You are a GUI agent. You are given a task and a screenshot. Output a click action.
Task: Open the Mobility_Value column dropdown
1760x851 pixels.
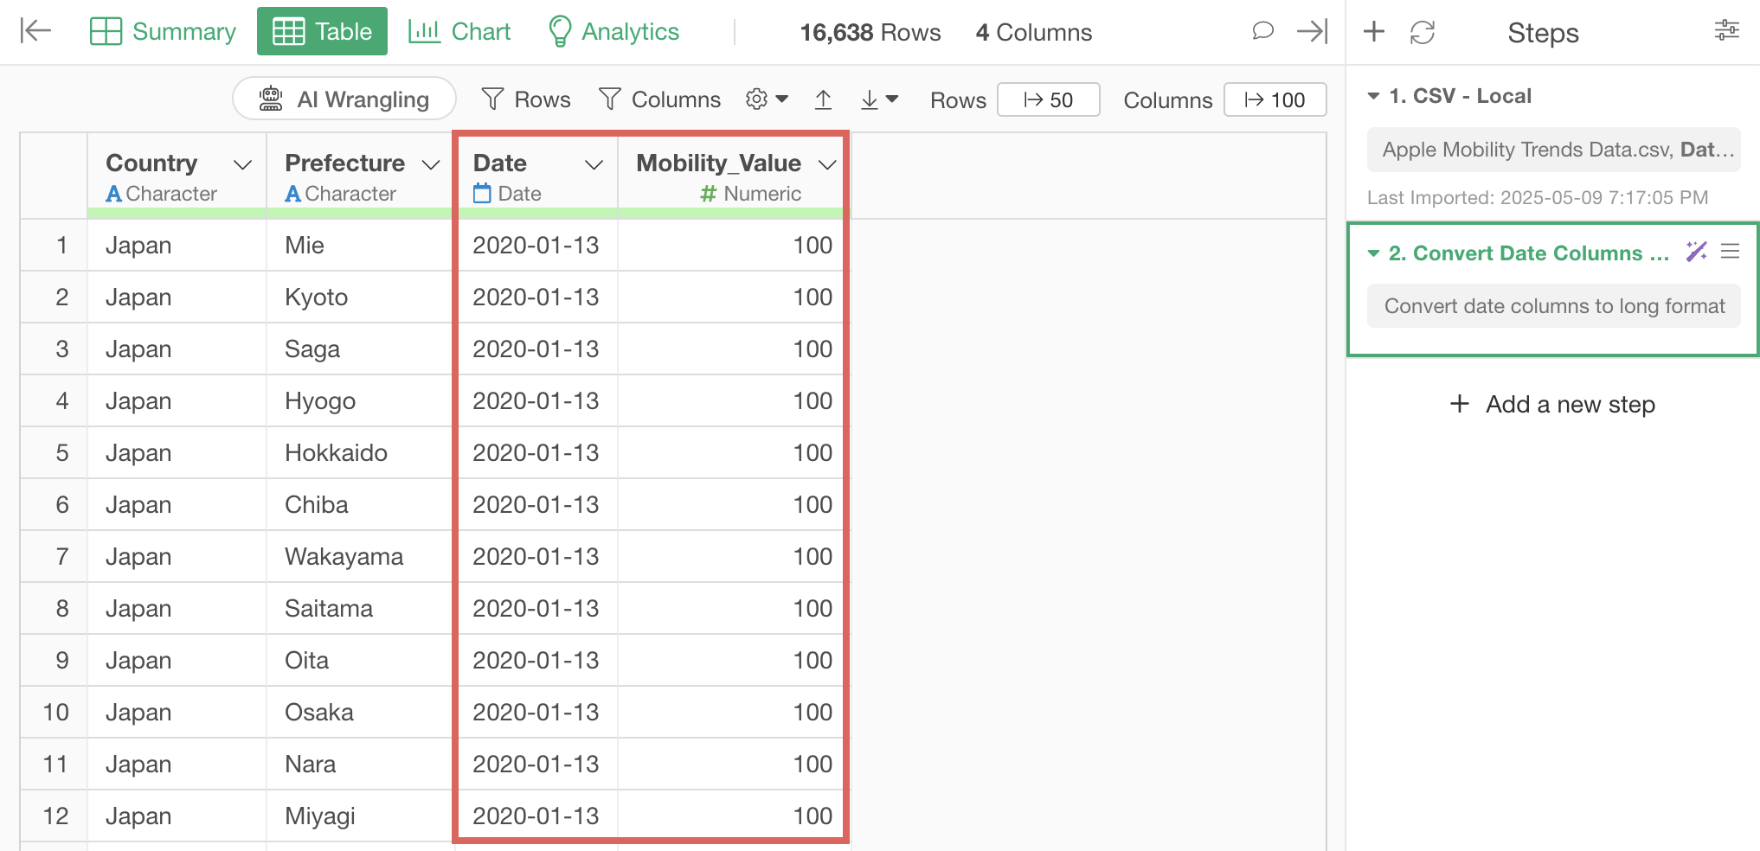click(827, 164)
